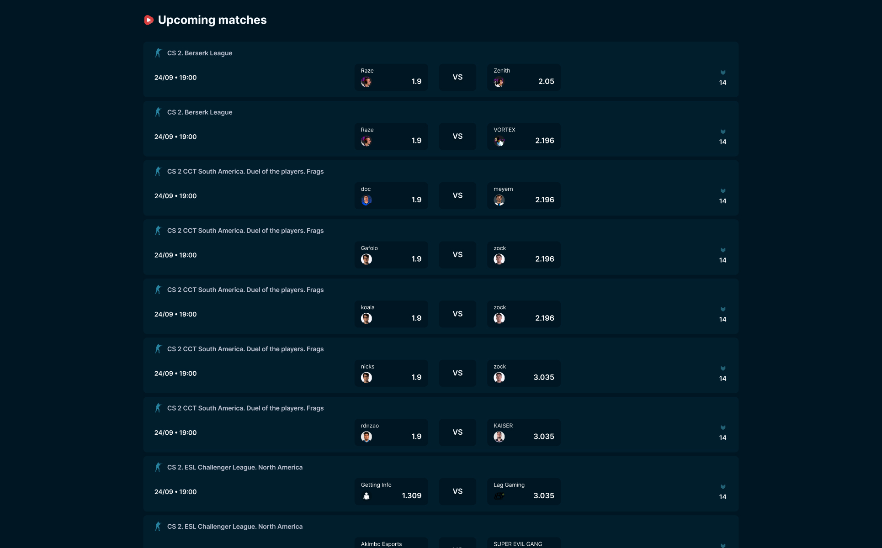Pick nicks to win at 1.9
The height and width of the screenshot is (548, 882).
(x=391, y=373)
